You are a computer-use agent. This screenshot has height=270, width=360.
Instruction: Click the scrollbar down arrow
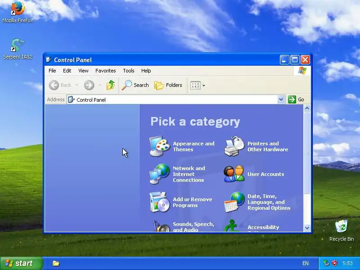[x=307, y=228]
